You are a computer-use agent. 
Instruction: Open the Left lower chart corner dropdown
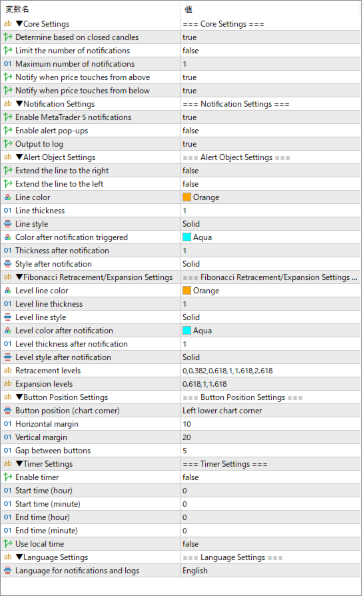click(x=270, y=411)
